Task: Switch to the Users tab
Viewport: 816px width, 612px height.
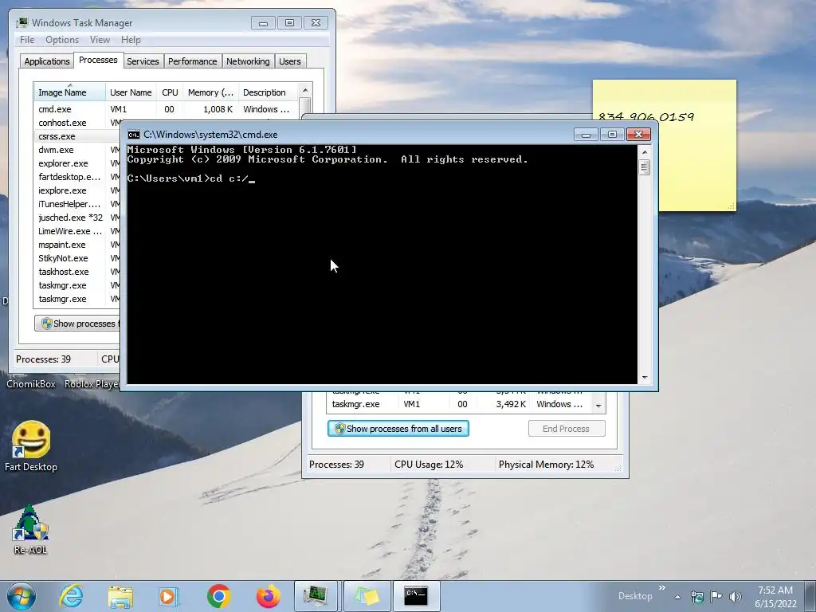Action: click(x=290, y=61)
